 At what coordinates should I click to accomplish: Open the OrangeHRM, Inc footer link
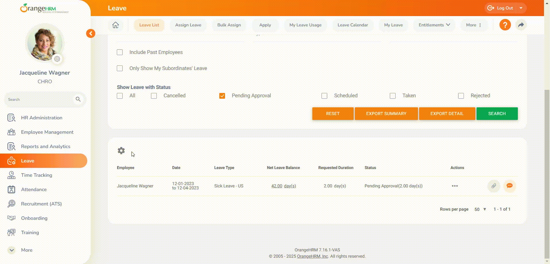[x=312, y=256]
